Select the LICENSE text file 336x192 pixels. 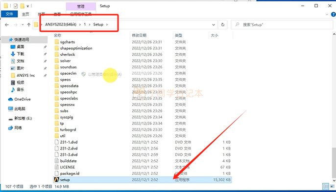(67, 167)
